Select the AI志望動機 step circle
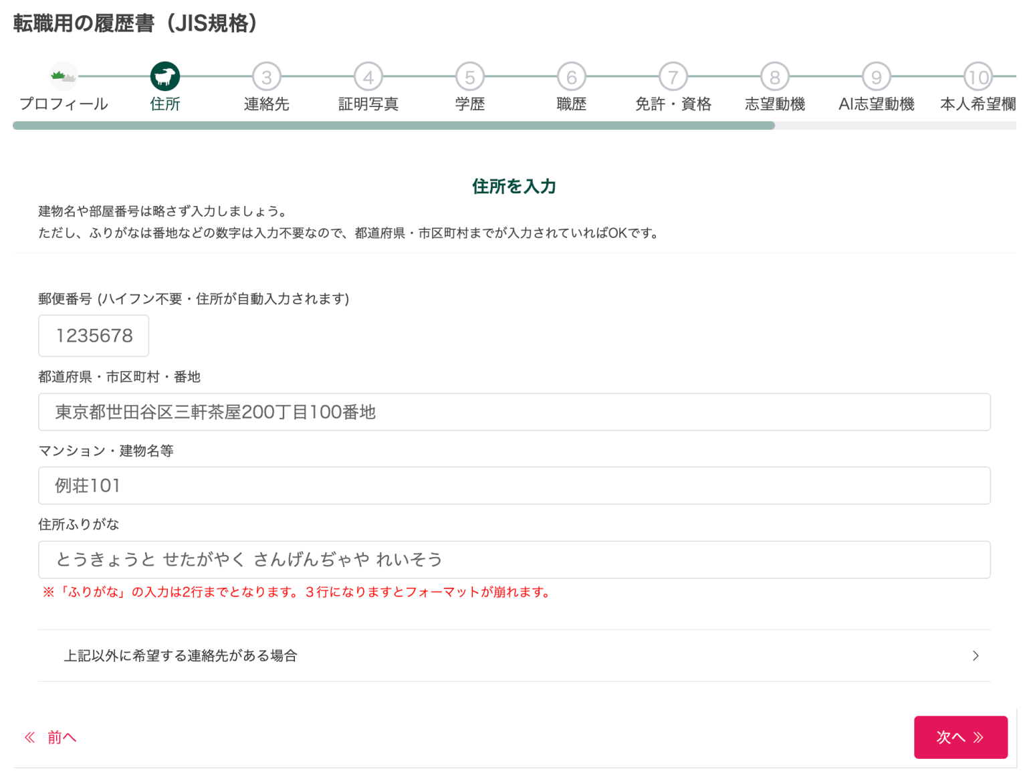 [877, 76]
